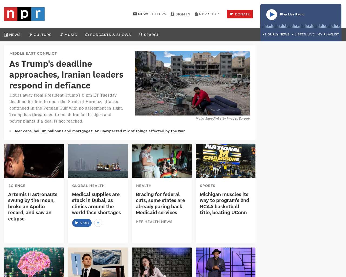Expand the Music section menu
This screenshot has height=277, width=346.
pos(69,35)
